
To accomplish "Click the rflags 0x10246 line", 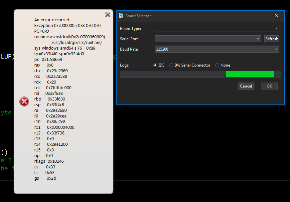I will click(x=49, y=161).
